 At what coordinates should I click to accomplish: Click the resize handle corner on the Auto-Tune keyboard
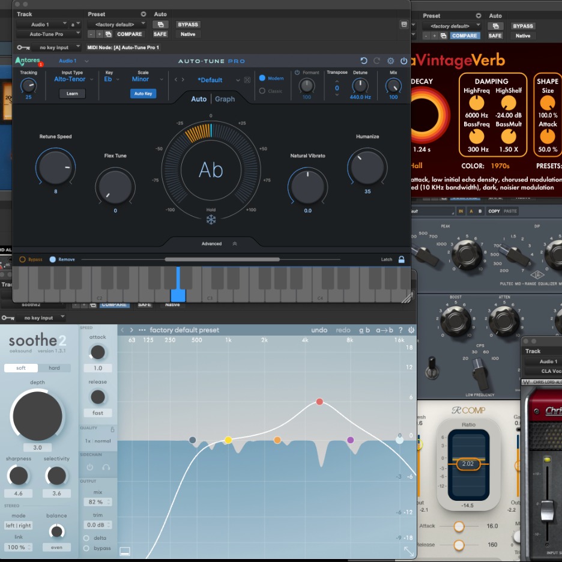pyautogui.click(x=406, y=298)
